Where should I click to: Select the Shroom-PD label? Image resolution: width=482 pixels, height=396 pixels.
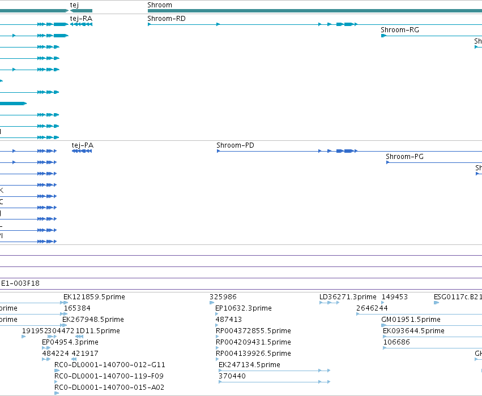pos(235,145)
